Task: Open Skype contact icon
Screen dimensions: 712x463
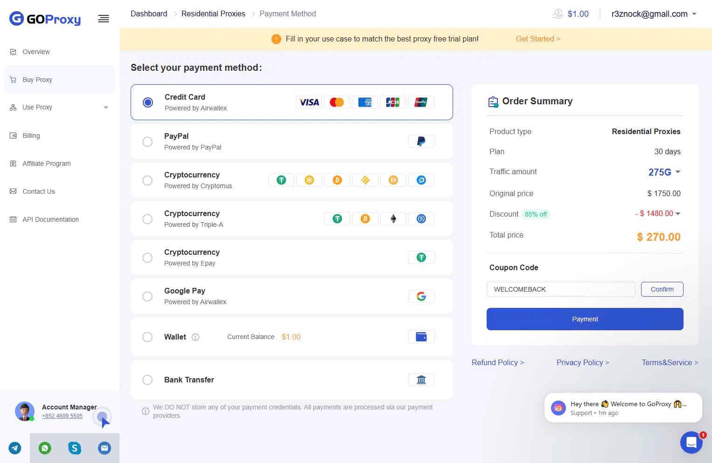Action: [75, 448]
